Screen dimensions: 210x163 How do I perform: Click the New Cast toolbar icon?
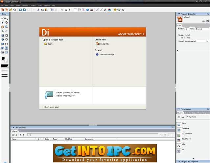(x=7, y=10)
